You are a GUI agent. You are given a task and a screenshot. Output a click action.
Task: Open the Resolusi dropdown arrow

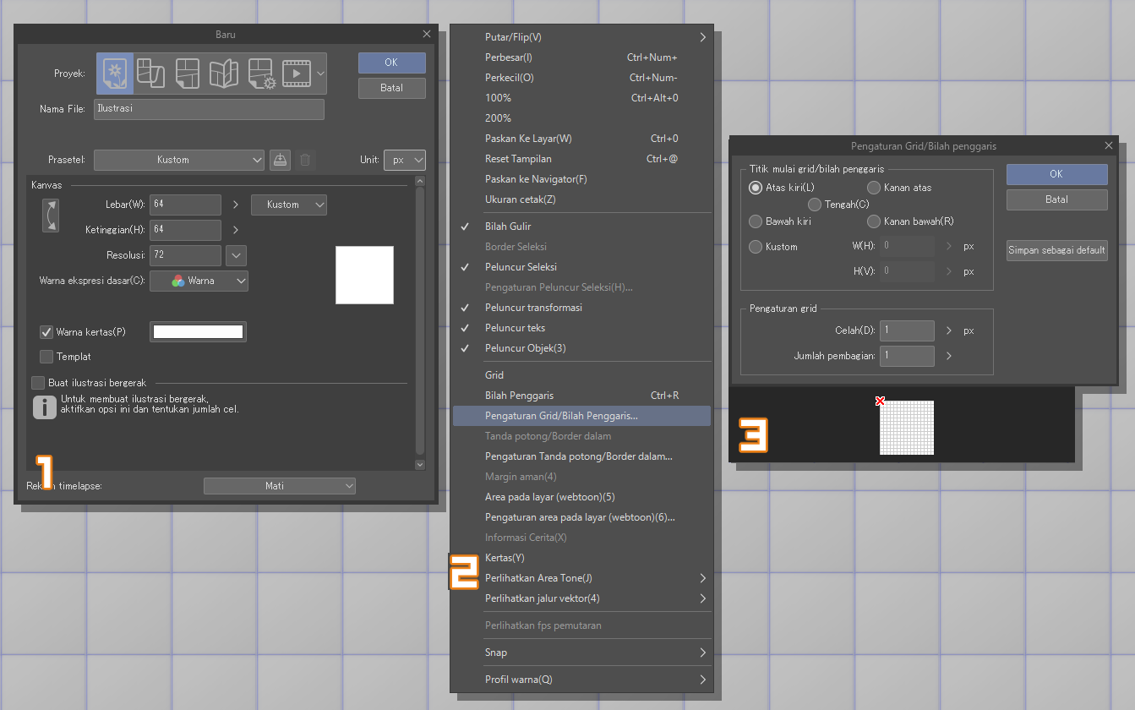click(x=237, y=255)
